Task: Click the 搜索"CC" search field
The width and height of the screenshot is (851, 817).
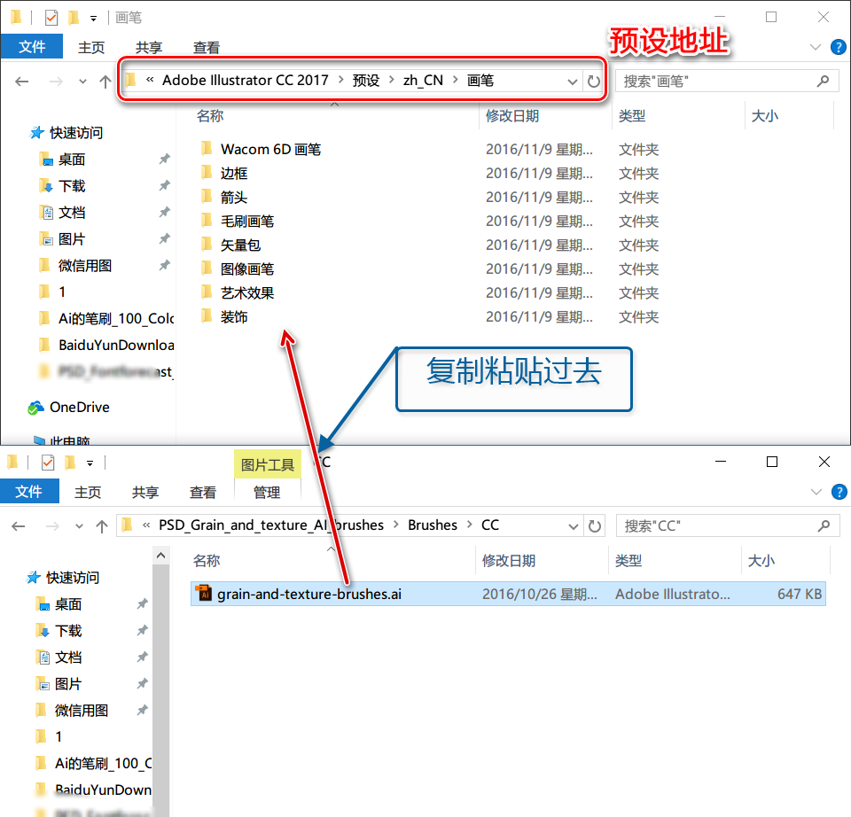Action: [728, 525]
